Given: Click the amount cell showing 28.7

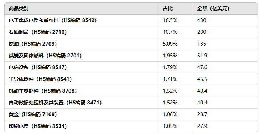Looking at the screenshot, I should [225, 114].
